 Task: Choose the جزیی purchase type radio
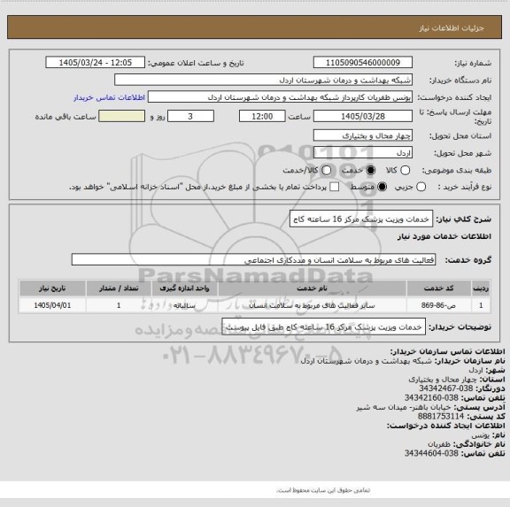point(421,187)
